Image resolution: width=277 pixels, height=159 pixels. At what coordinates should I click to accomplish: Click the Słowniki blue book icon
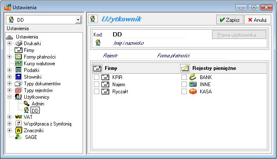tap(18, 77)
